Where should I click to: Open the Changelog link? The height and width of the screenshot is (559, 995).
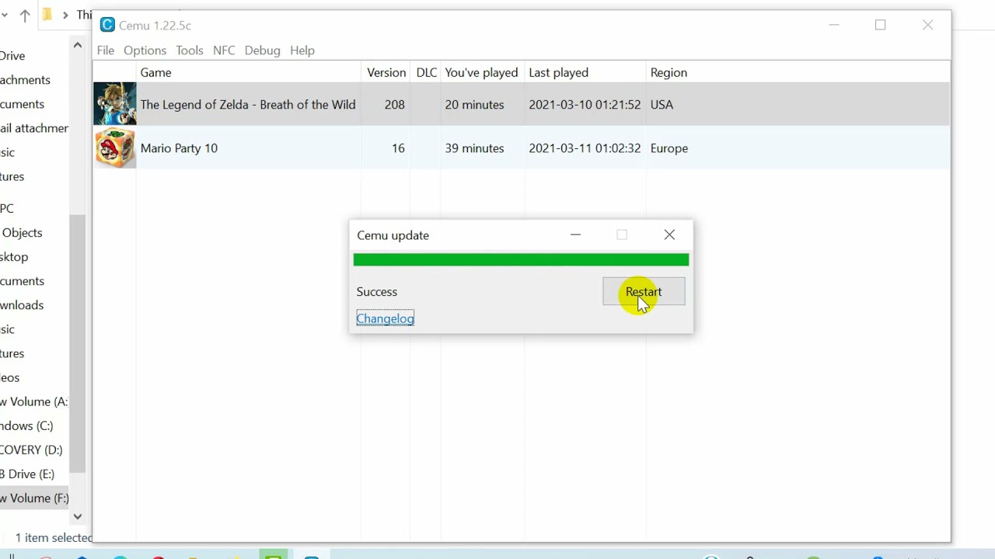[385, 318]
